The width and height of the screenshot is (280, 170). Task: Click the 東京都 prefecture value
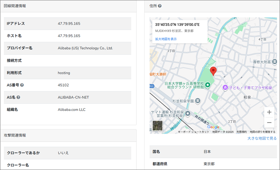point(209,164)
